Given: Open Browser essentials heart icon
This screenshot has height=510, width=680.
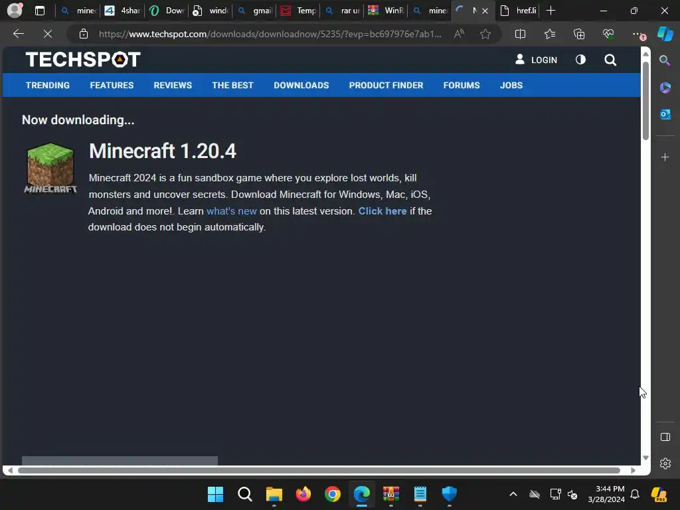Looking at the screenshot, I should pos(608,34).
